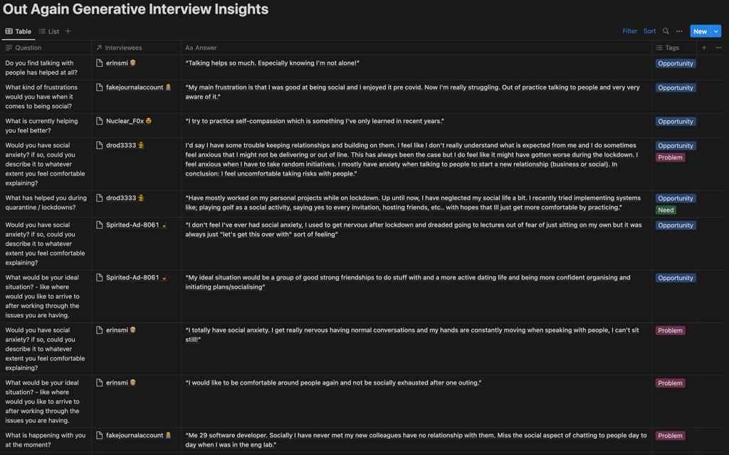Screen dimensions: 729x455
Task: Switch to the Table view tab
Action: coord(18,31)
